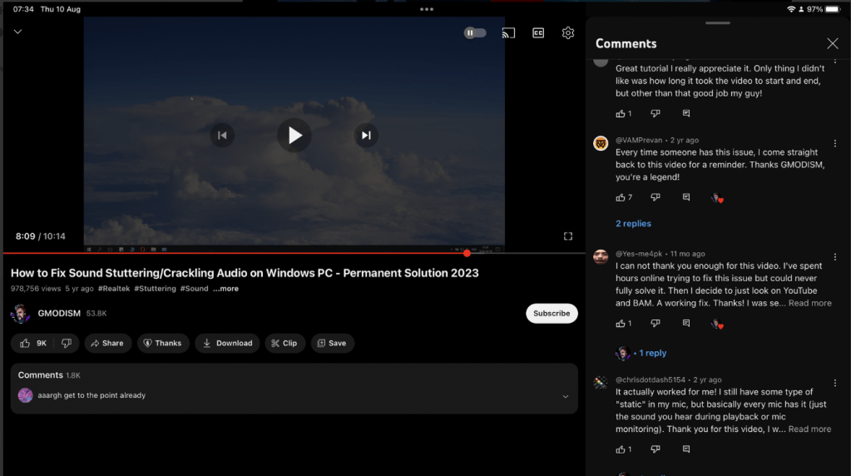The width and height of the screenshot is (851, 476).
Task: Enter fullscreen mode
Action: (x=567, y=236)
